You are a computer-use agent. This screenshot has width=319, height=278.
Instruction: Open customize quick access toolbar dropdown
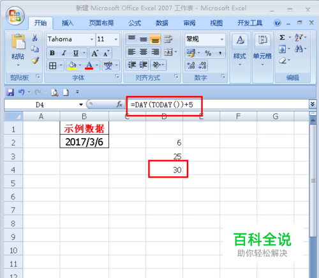[77, 92]
